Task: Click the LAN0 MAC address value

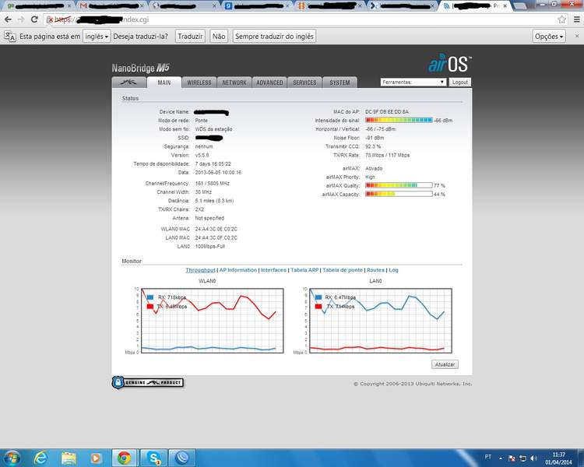Action: 216,237
